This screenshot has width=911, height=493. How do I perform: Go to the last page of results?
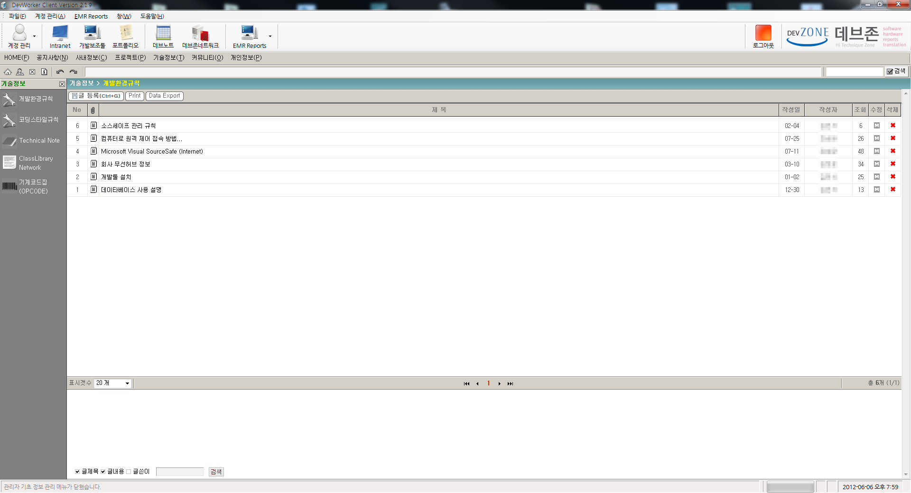click(510, 383)
